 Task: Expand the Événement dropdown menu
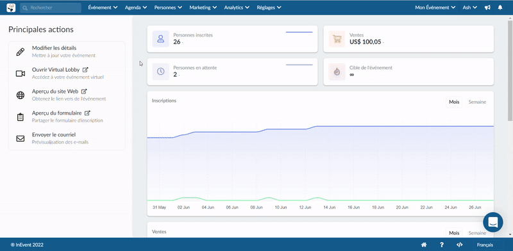tap(103, 8)
